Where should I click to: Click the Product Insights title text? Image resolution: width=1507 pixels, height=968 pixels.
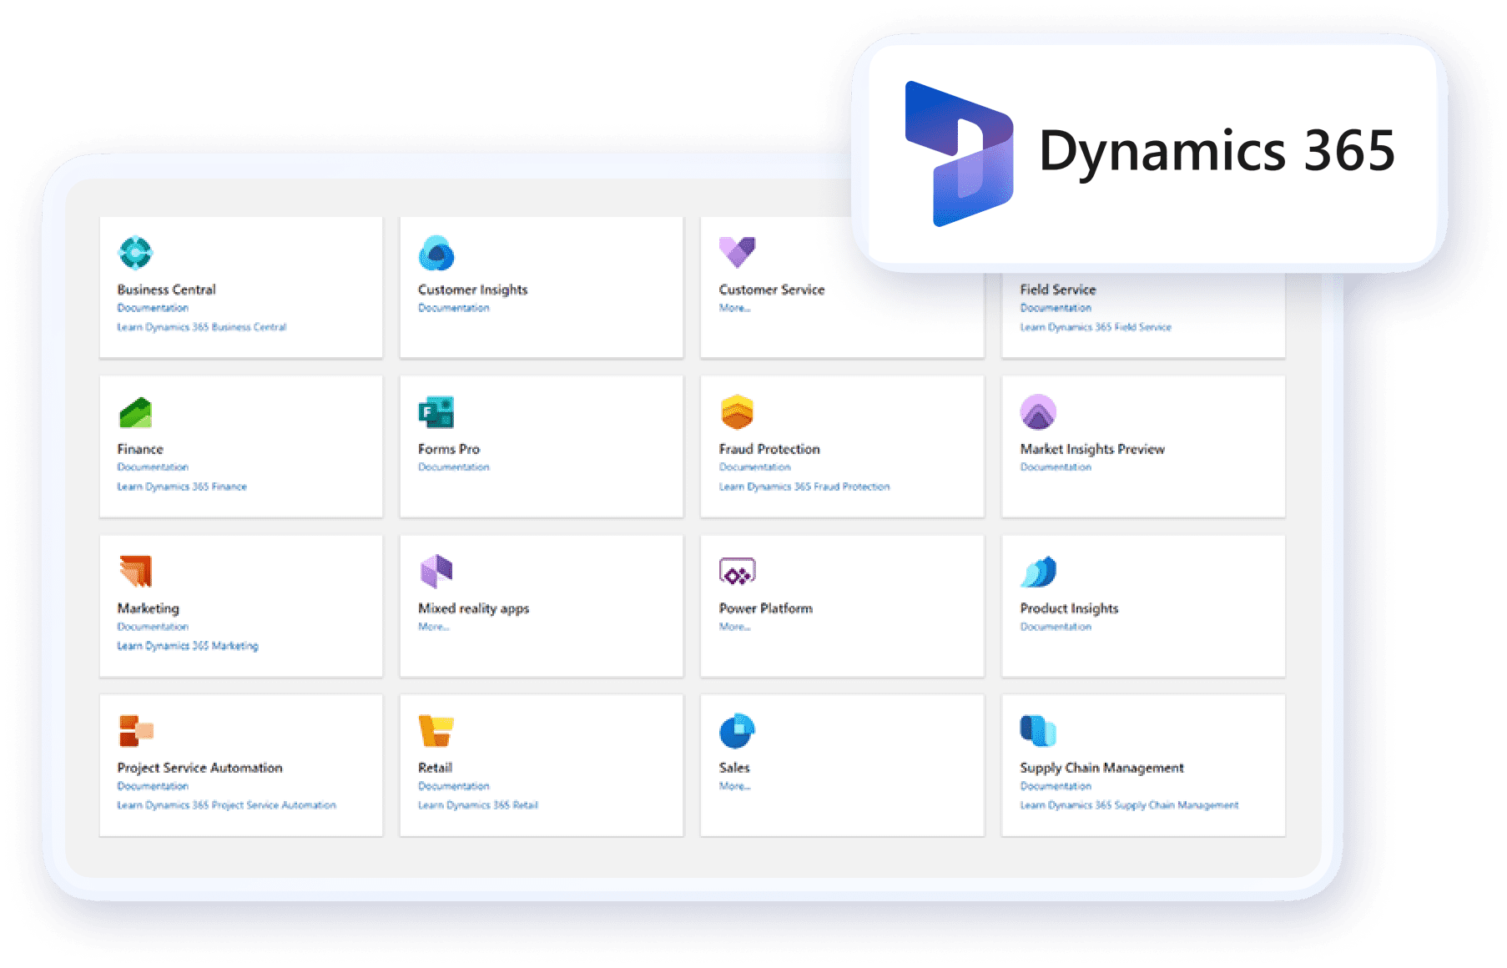pyautogui.click(x=1069, y=608)
